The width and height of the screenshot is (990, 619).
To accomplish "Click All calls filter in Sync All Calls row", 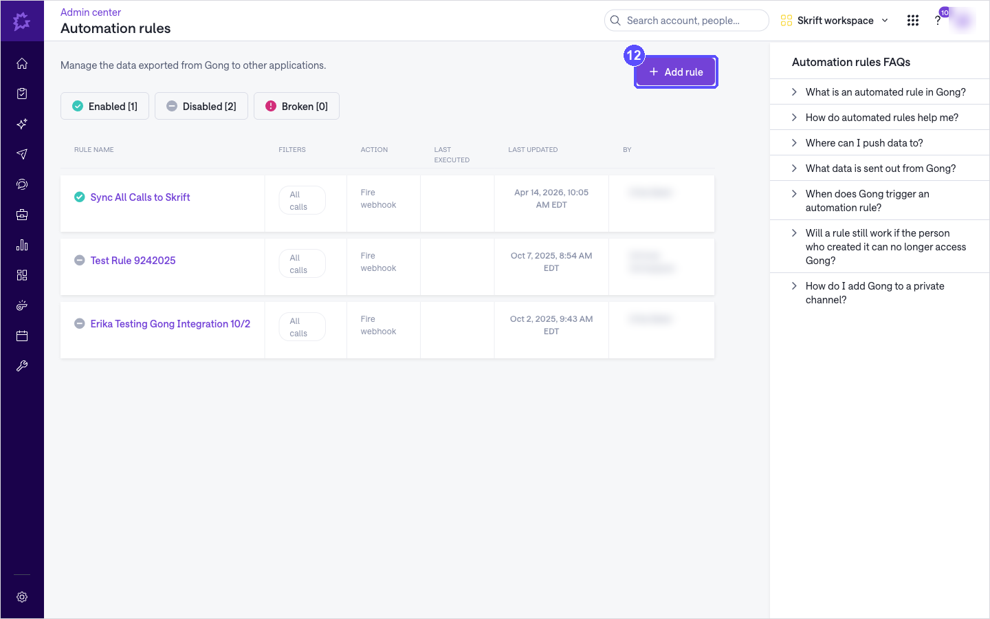I will coord(302,200).
